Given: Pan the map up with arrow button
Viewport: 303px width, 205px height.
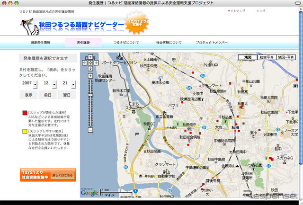Looking at the screenshot, I should tap(90, 57).
